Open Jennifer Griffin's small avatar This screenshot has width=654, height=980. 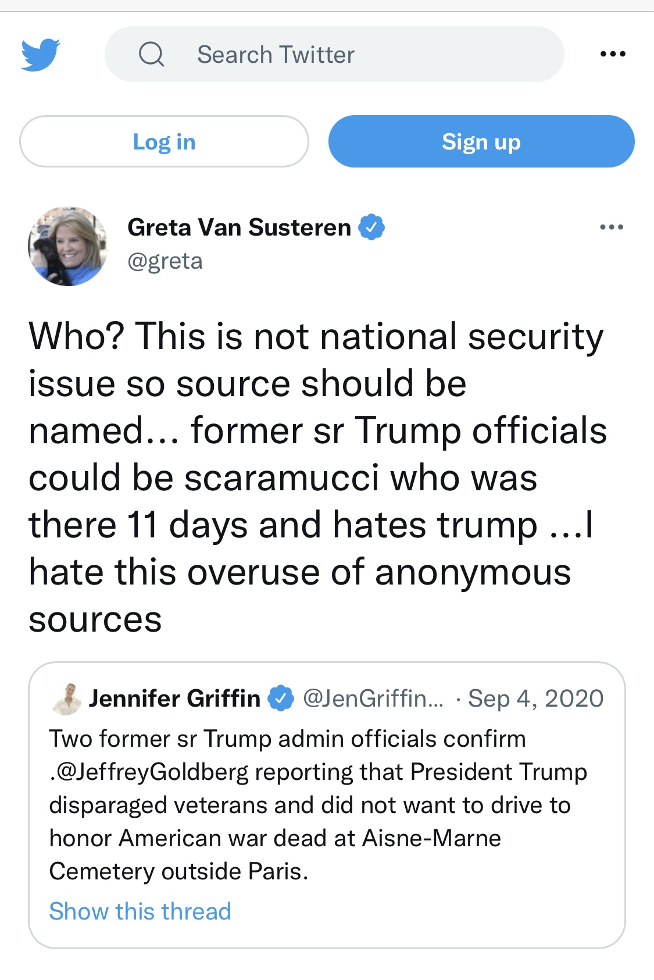(x=67, y=699)
